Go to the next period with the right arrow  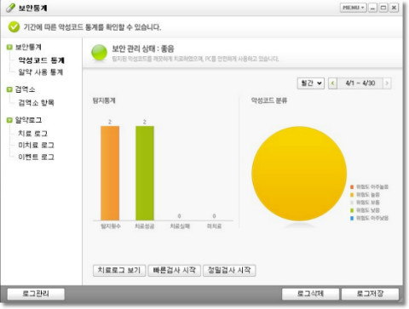[387, 83]
